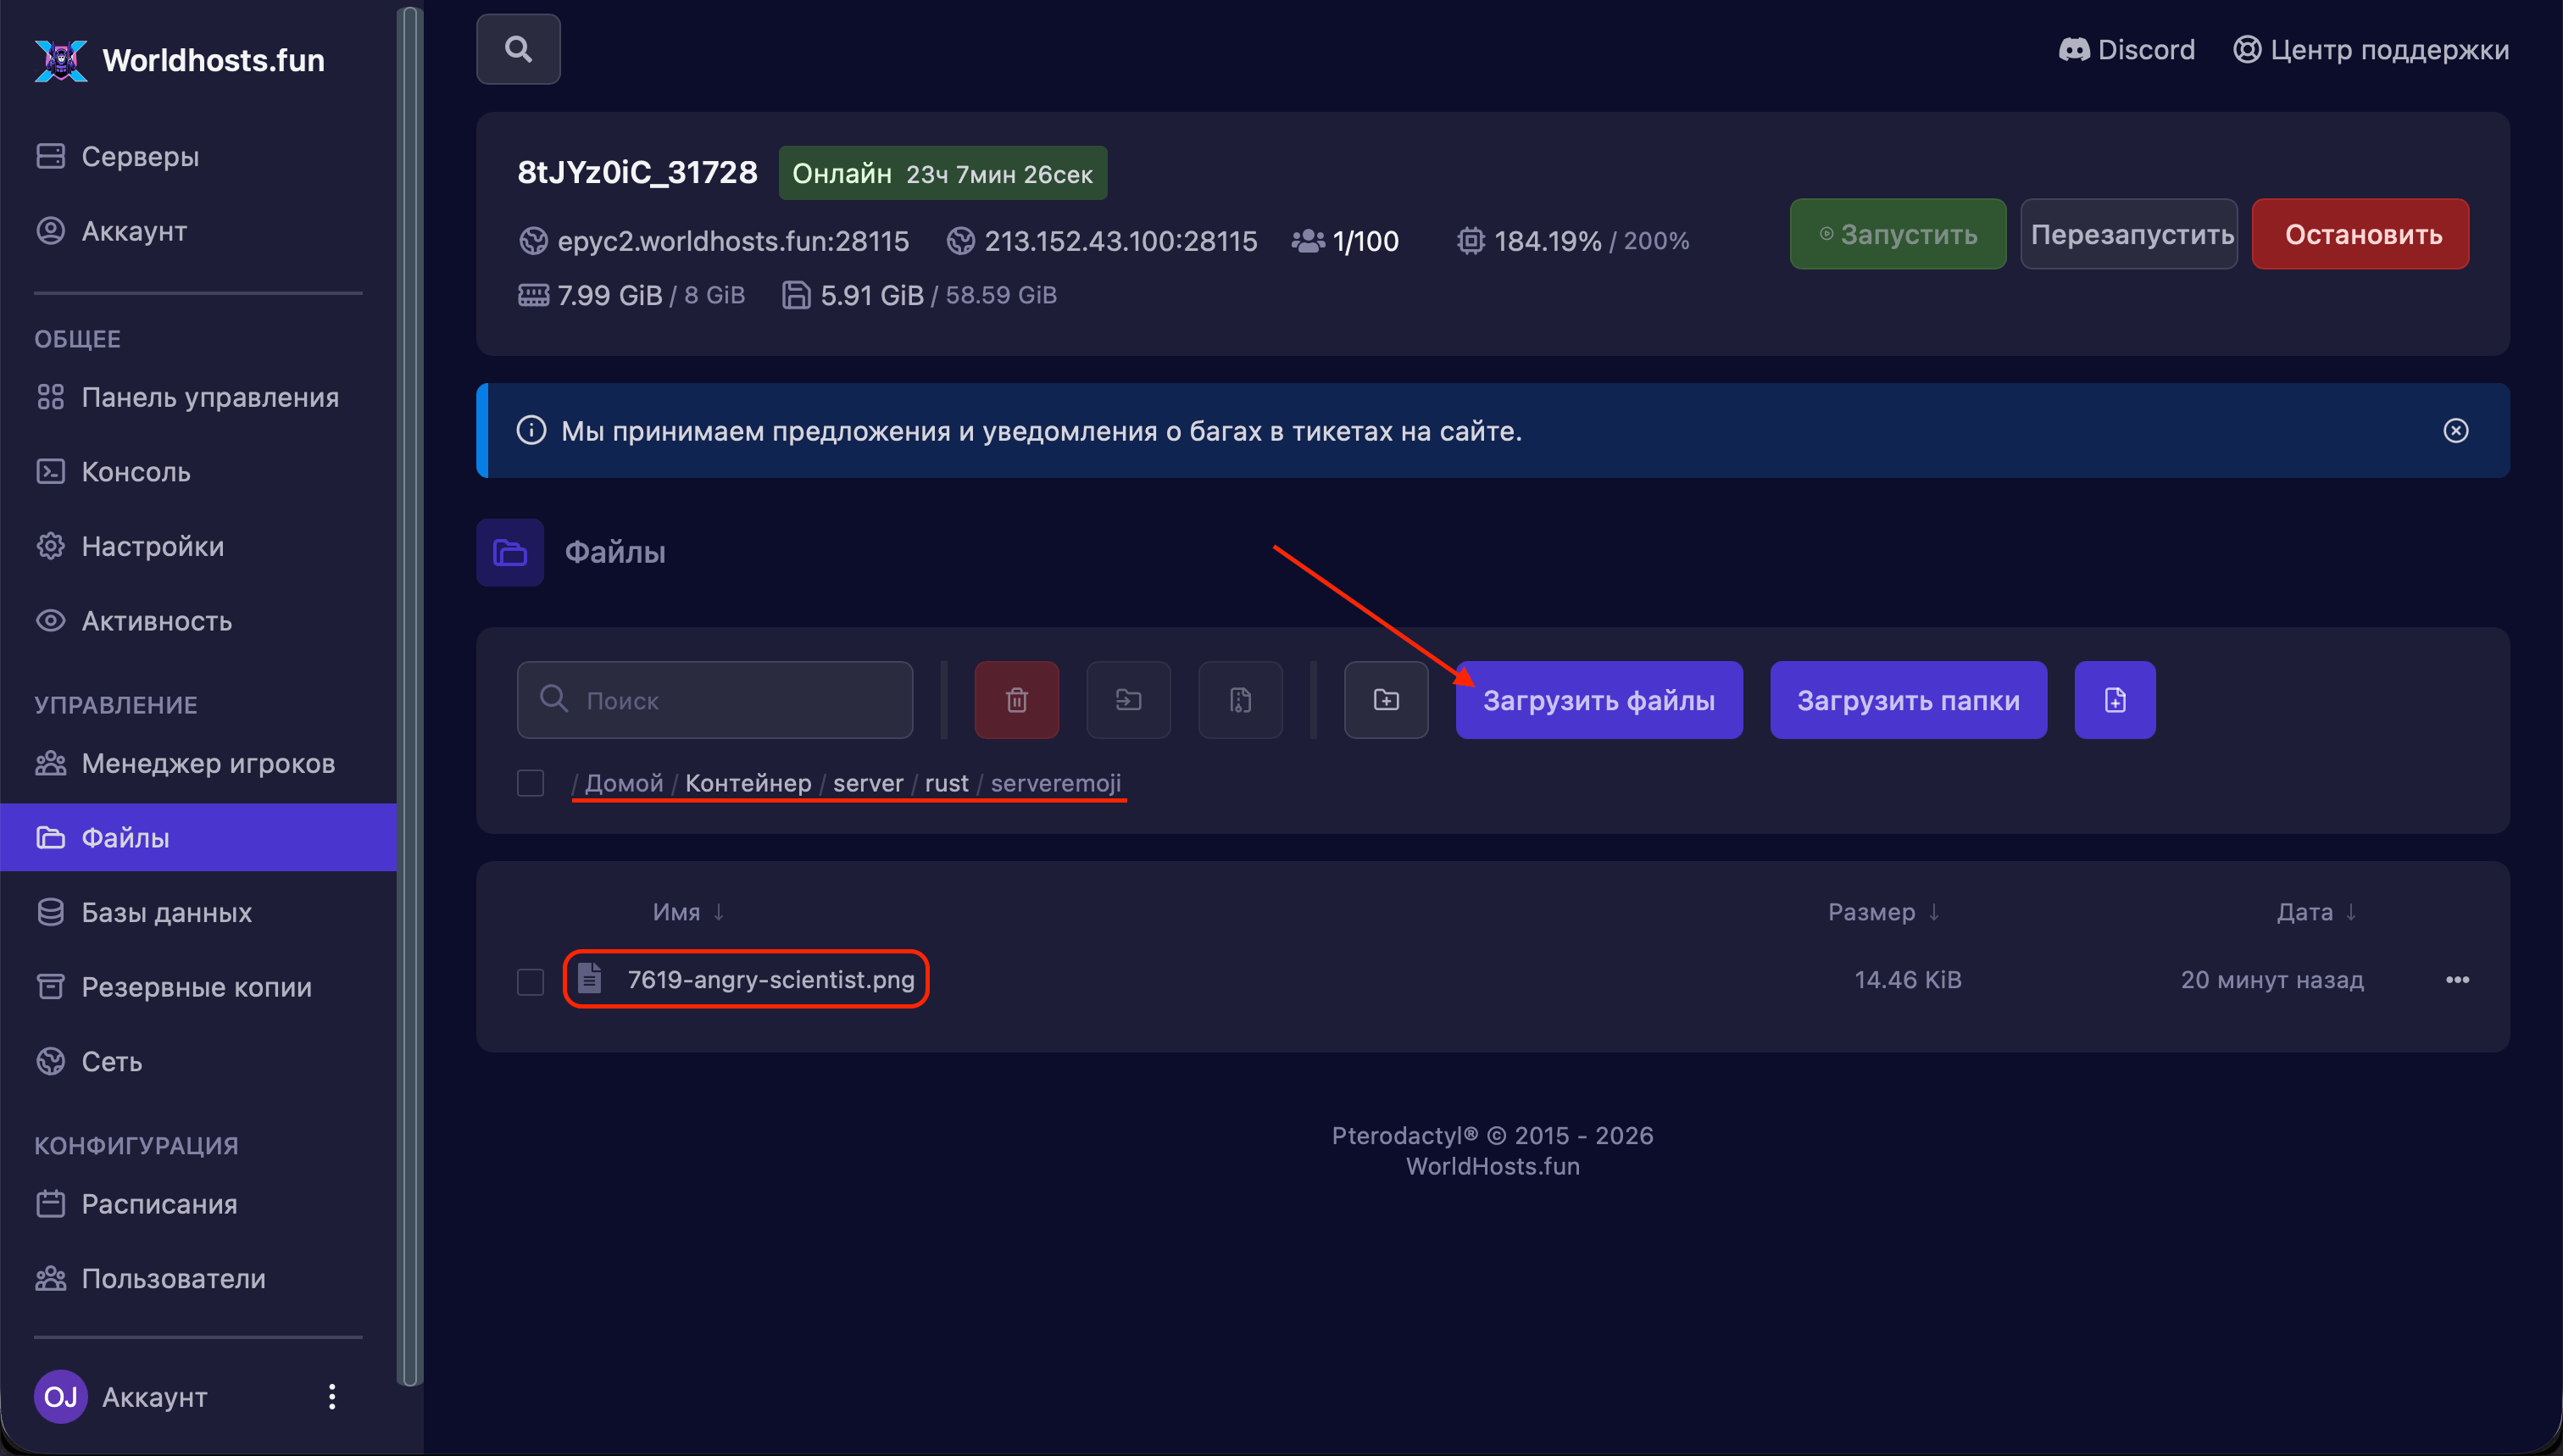Click the memory usage 7.99 GiB value
The width and height of the screenshot is (2563, 1456).
610,295
